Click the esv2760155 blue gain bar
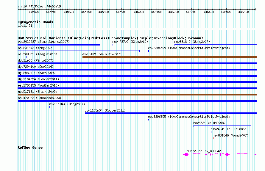This screenshot has width=265, height=171. 137,88
